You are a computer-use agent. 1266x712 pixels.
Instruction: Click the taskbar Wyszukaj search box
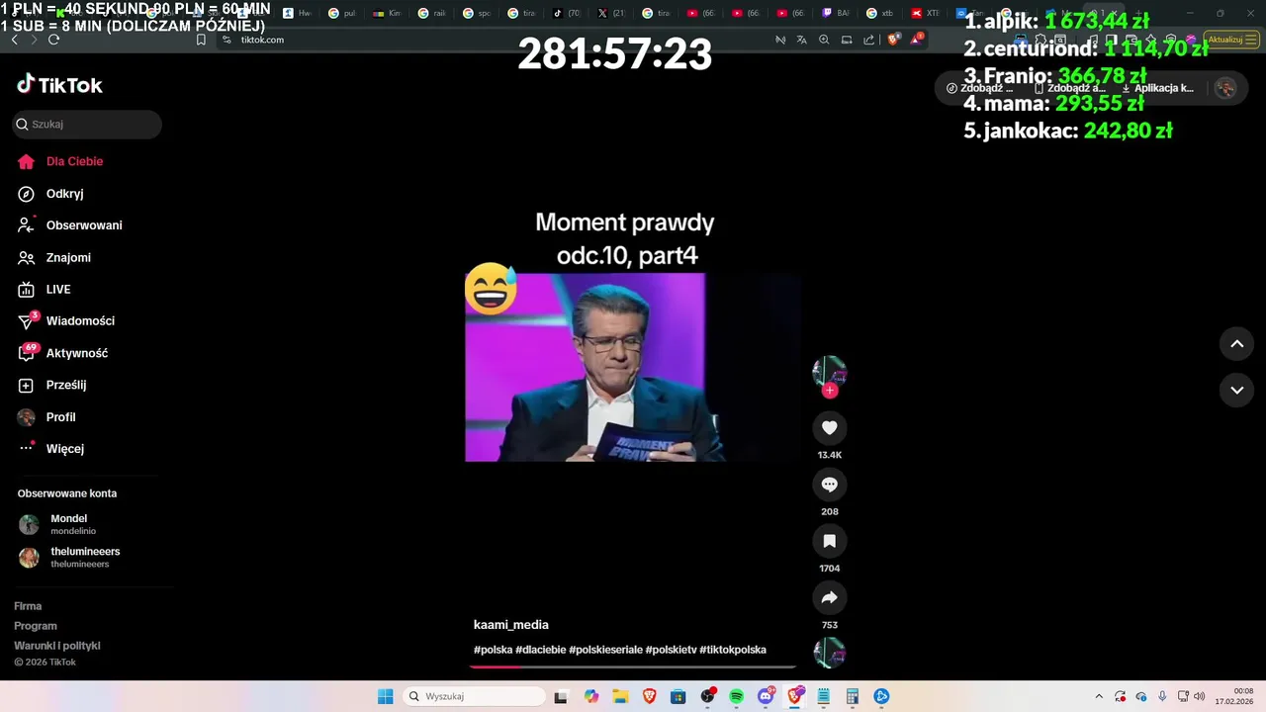[475, 696]
